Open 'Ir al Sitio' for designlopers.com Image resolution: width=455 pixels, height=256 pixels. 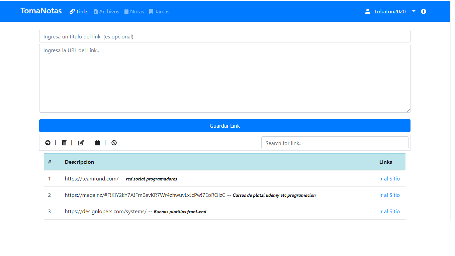(x=389, y=212)
